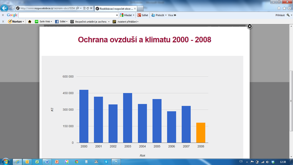
Task: Open the Google toolbar wrench settings
Action: click(288, 15)
